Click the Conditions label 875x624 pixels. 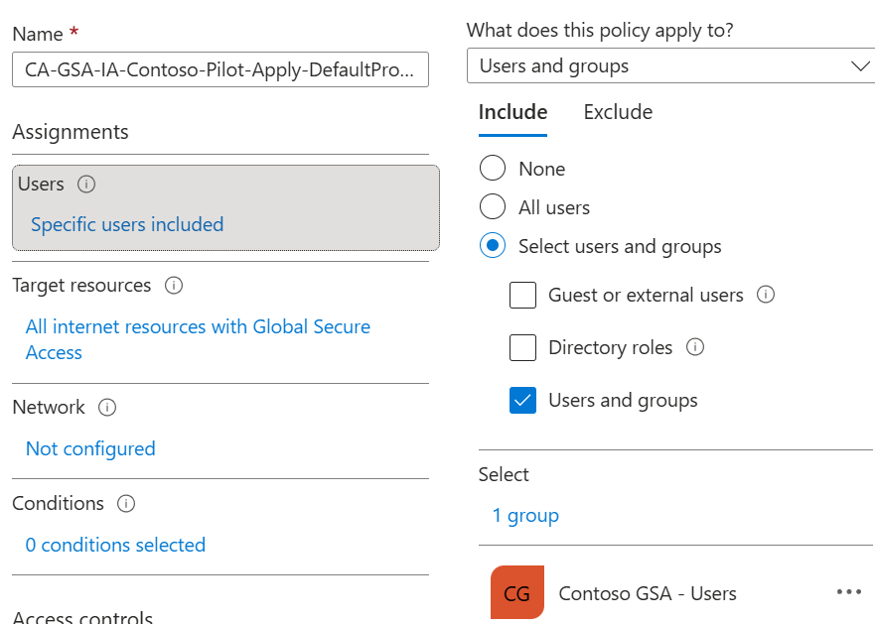(x=58, y=504)
